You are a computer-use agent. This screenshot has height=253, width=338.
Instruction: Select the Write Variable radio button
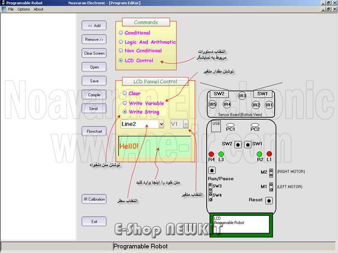pos(125,103)
